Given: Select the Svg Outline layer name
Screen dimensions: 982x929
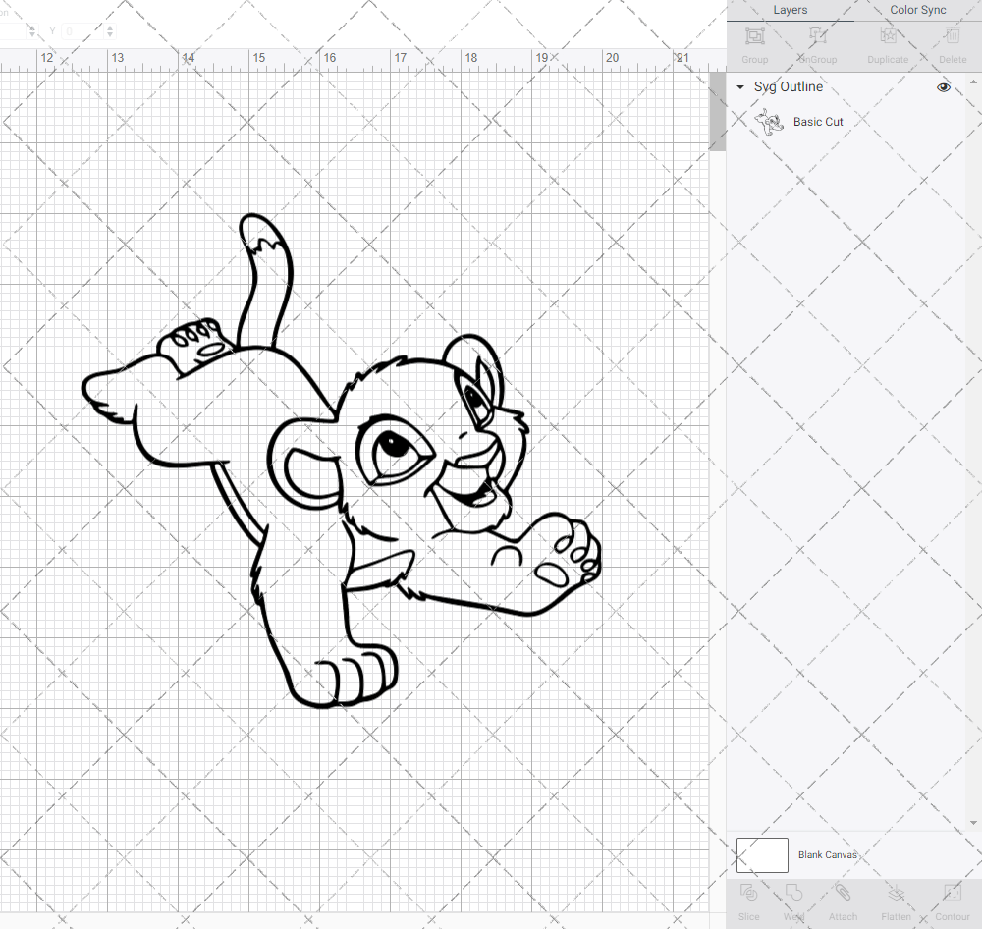Looking at the screenshot, I should (x=788, y=87).
